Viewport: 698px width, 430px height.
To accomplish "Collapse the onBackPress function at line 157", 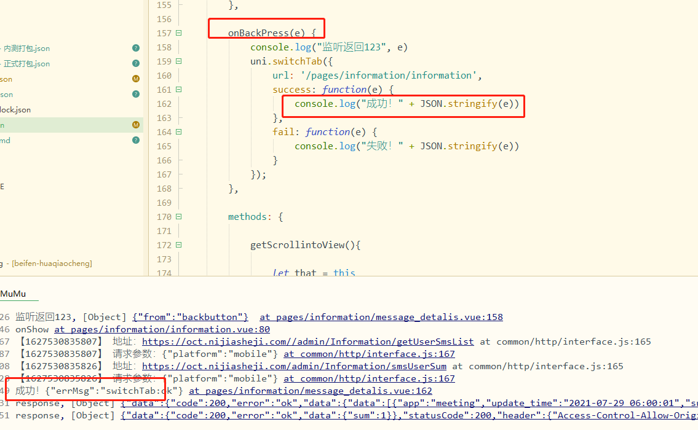I will [x=179, y=33].
